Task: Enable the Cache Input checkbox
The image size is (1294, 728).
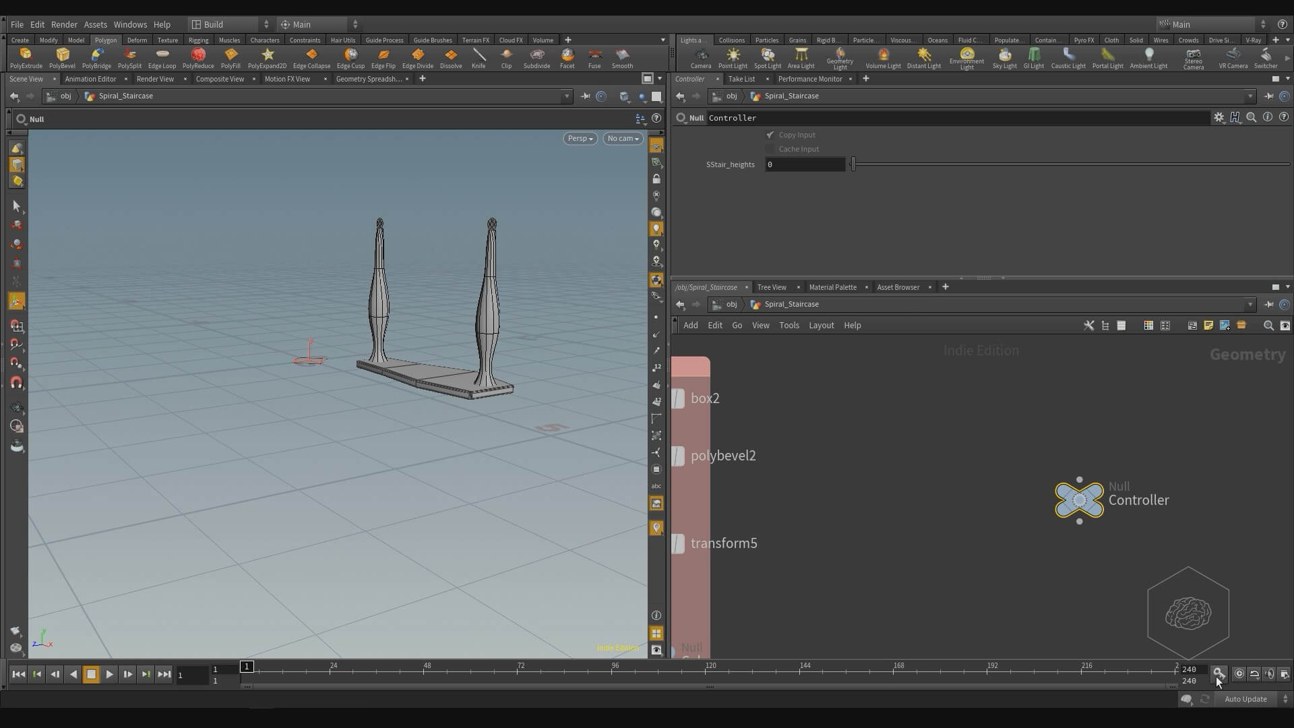Action: 770,149
